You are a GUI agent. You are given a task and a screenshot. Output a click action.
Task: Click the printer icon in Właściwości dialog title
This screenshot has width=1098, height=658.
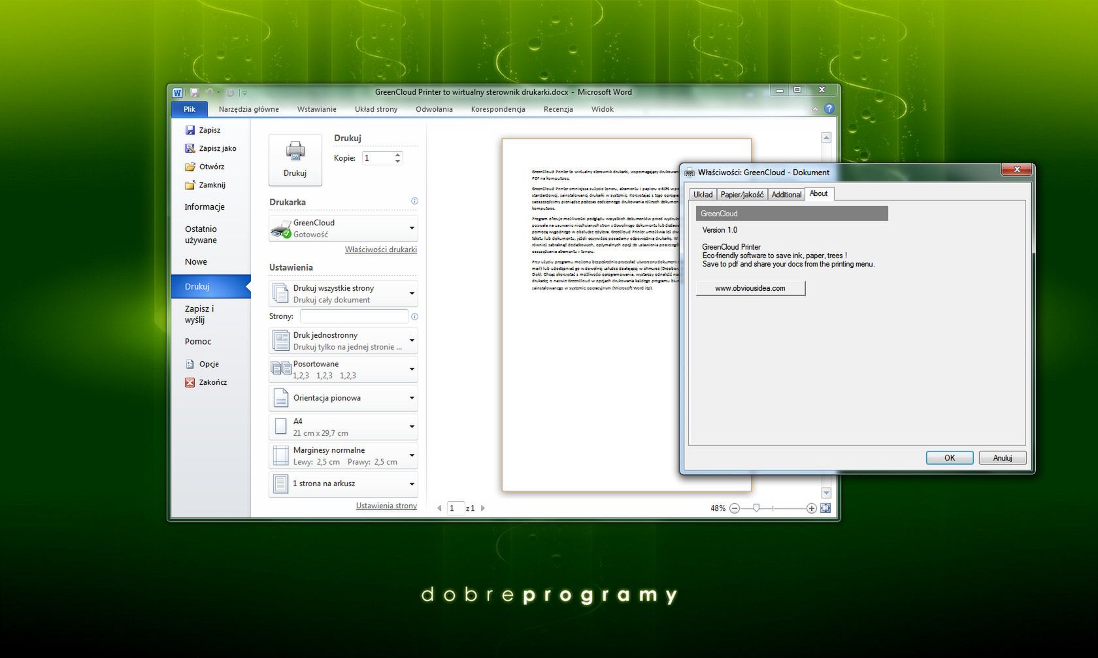click(690, 173)
